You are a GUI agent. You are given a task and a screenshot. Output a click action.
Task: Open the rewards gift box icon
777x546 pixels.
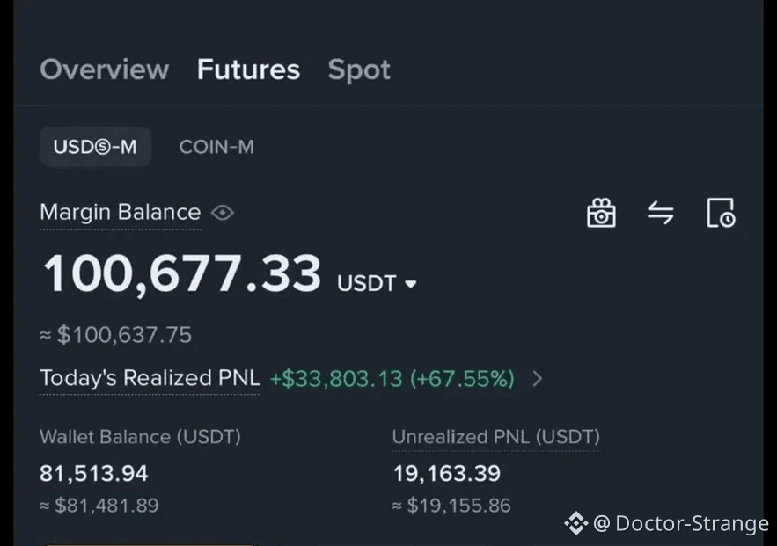pyautogui.click(x=601, y=213)
